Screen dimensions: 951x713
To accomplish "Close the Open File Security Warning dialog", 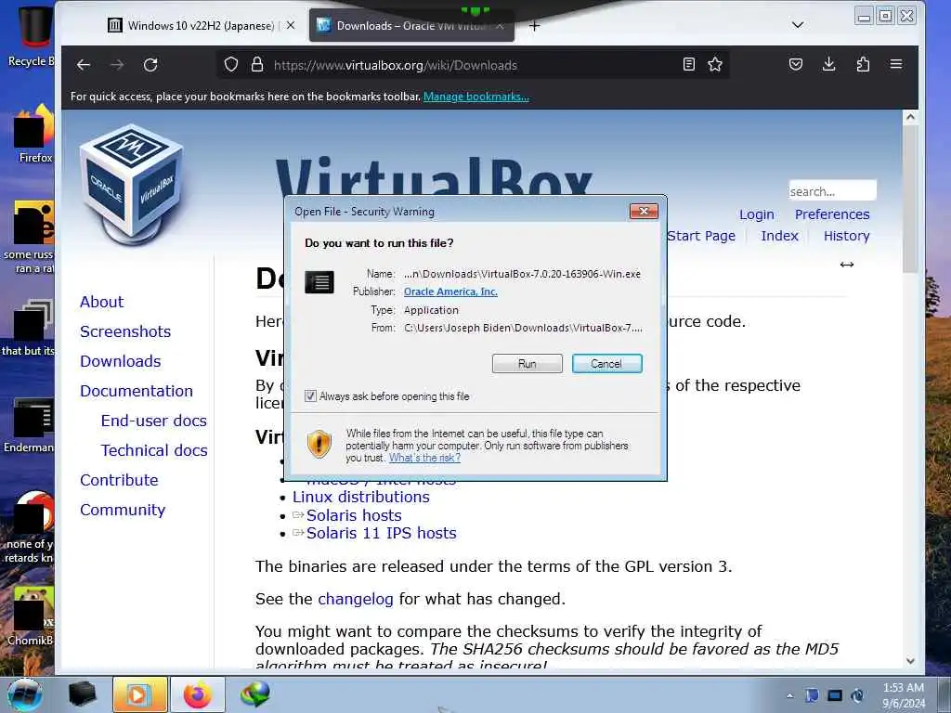I will (644, 211).
